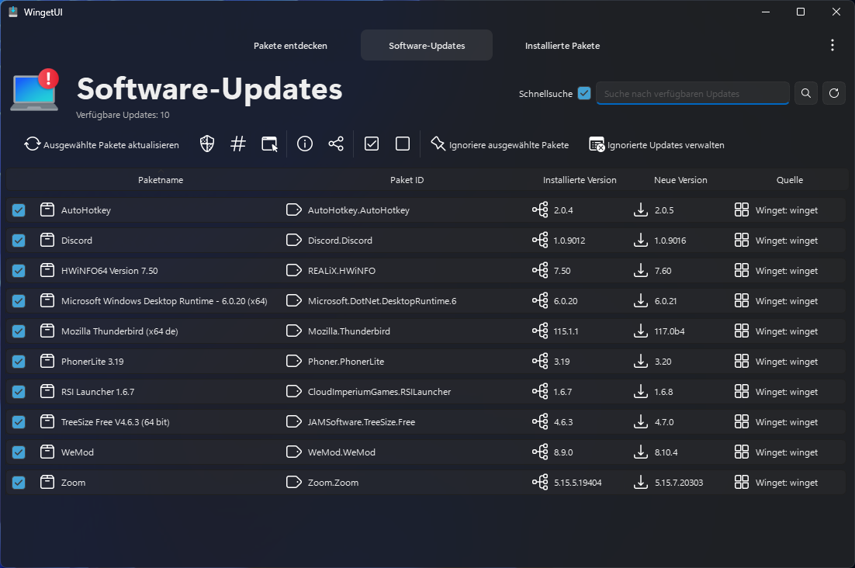Click the share package icon

pyautogui.click(x=336, y=144)
